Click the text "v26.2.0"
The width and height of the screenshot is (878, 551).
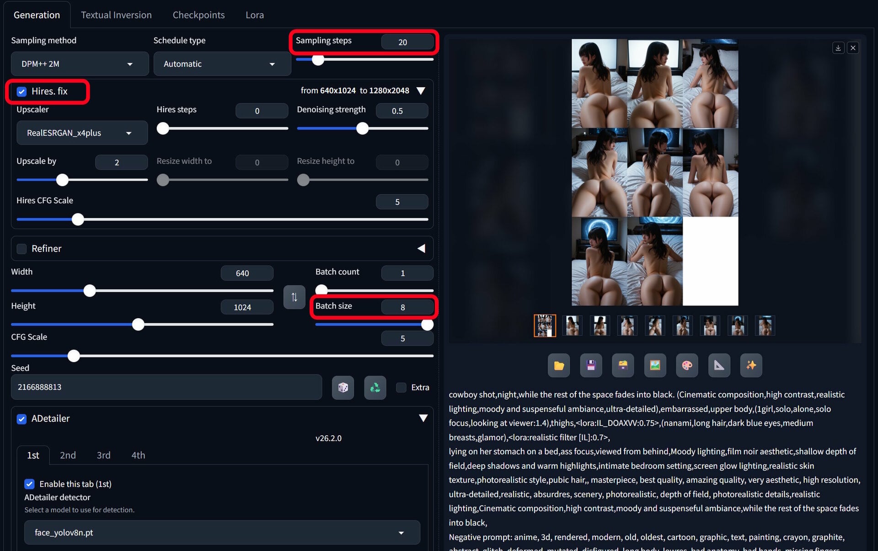point(328,438)
